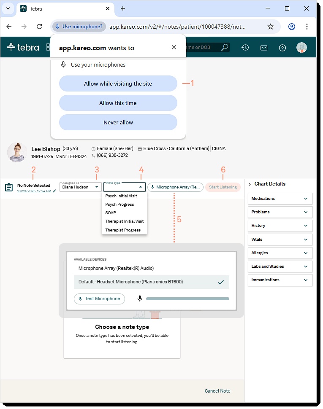This screenshot has width=323, height=409.
Task: Click the mic icon beside level bar
Action: coord(140,299)
